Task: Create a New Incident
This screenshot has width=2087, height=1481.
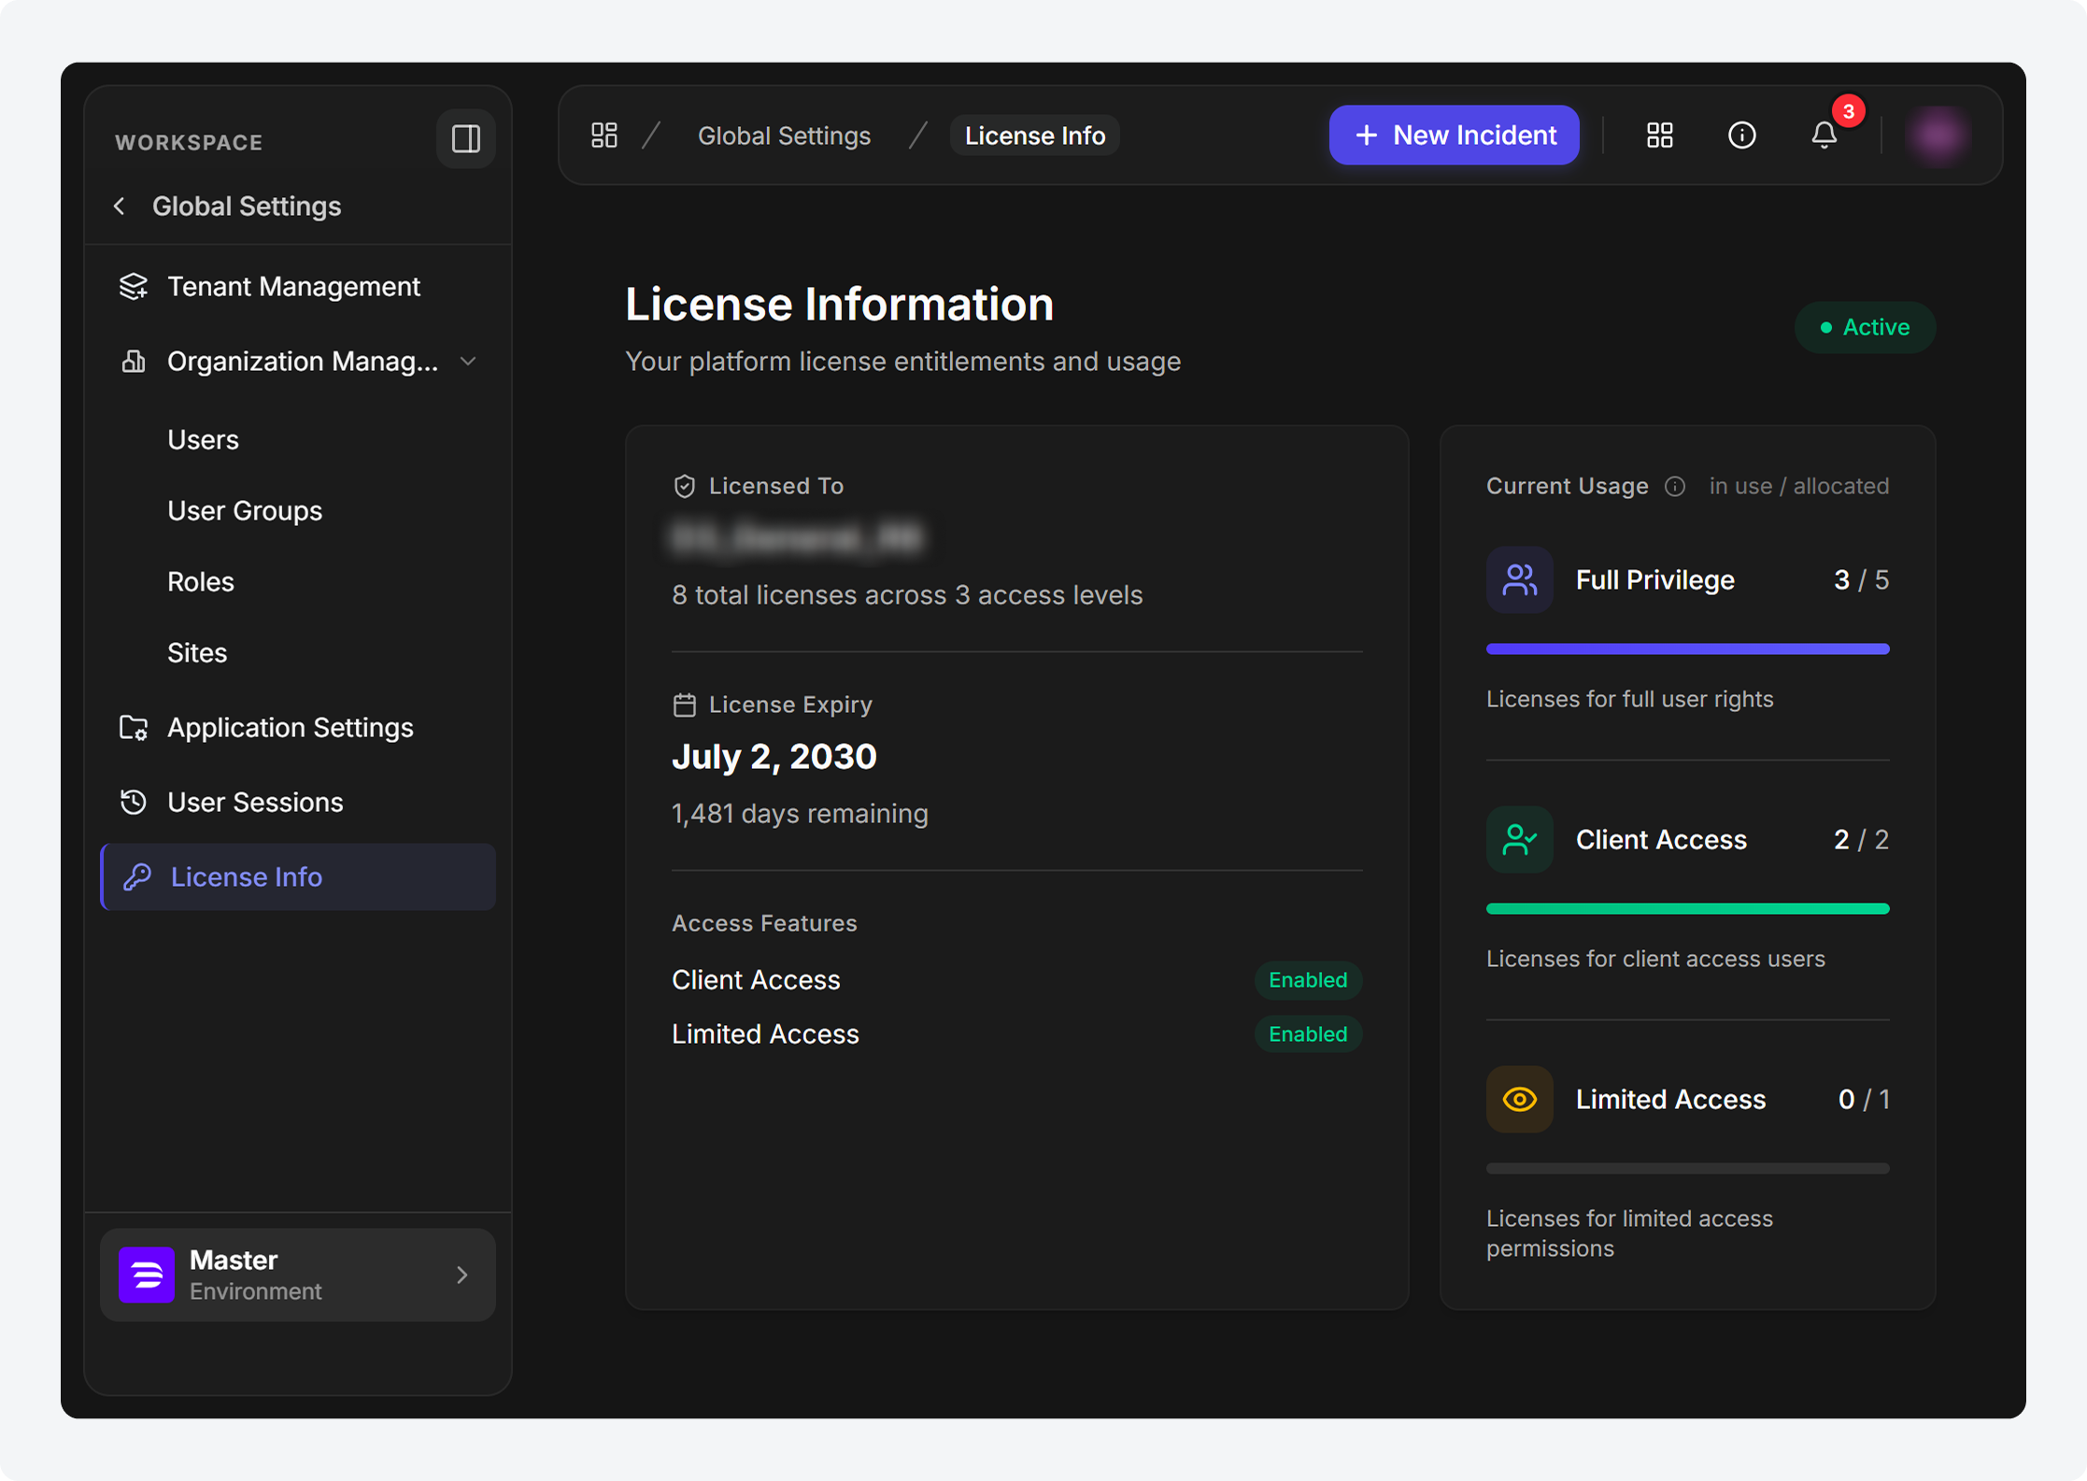Action: [1454, 135]
